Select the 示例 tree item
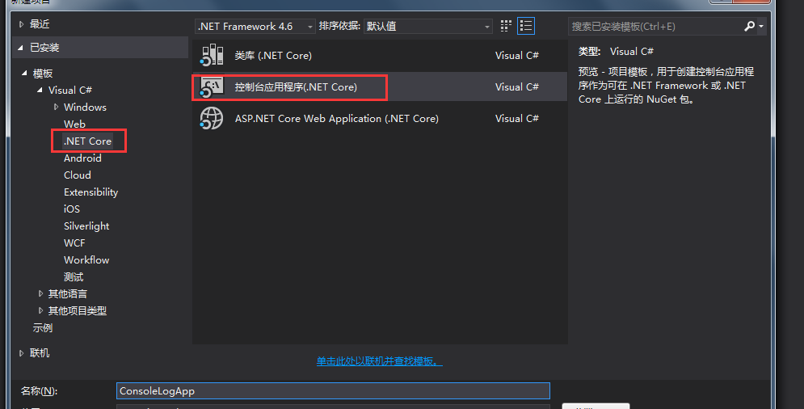 point(43,327)
